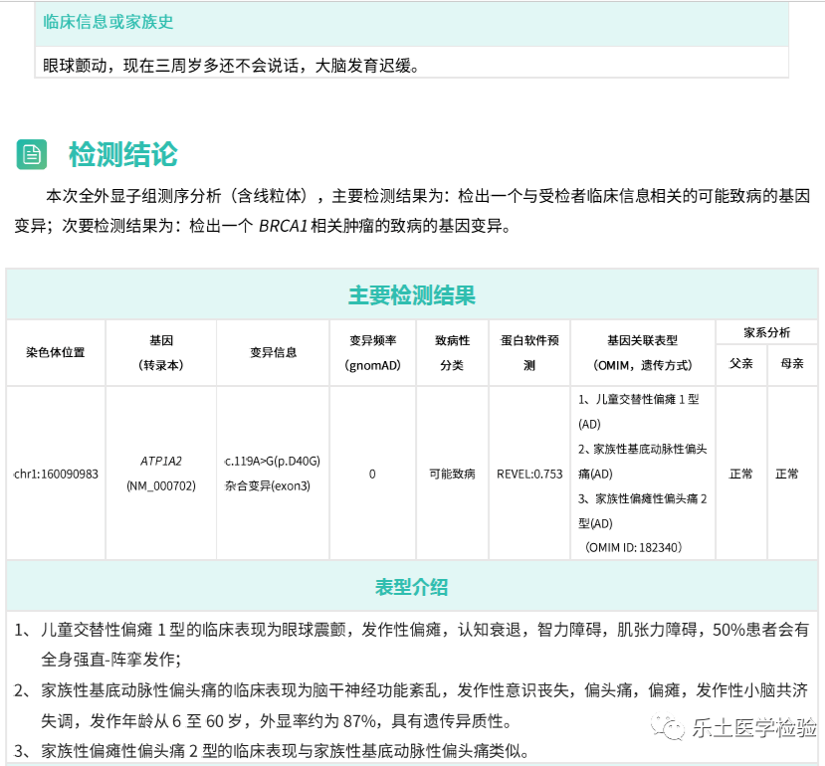Select the heading 检测结论
Viewport: 825px width, 766px height.
click(x=123, y=154)
